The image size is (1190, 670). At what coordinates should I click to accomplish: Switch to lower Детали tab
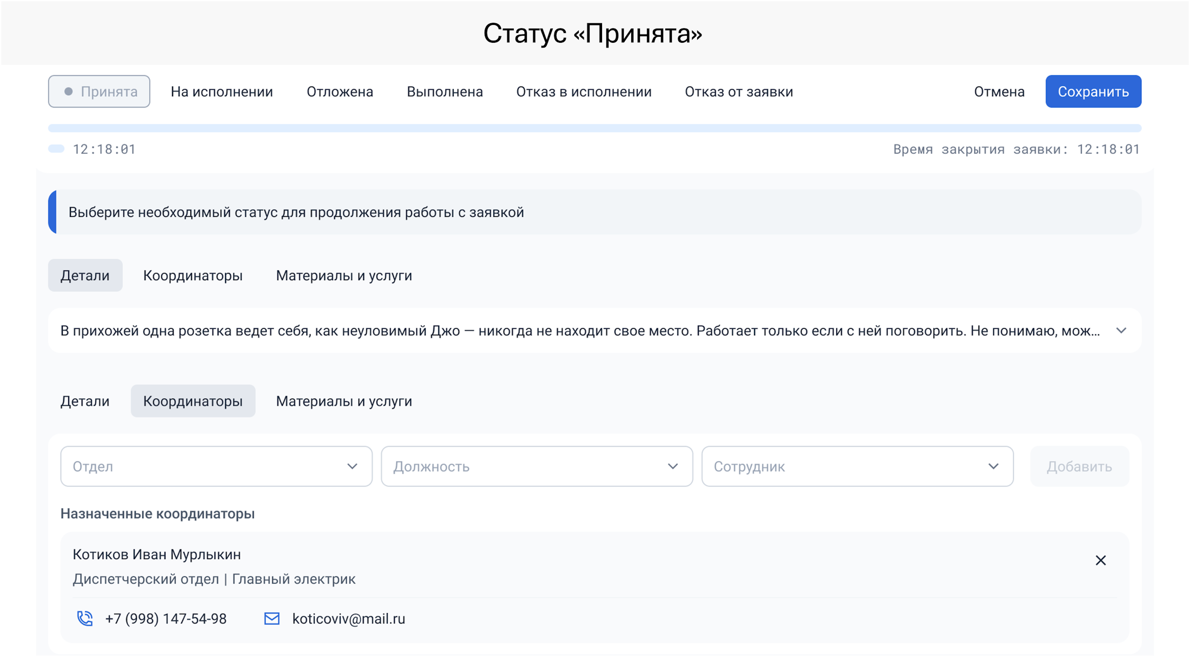85,401
